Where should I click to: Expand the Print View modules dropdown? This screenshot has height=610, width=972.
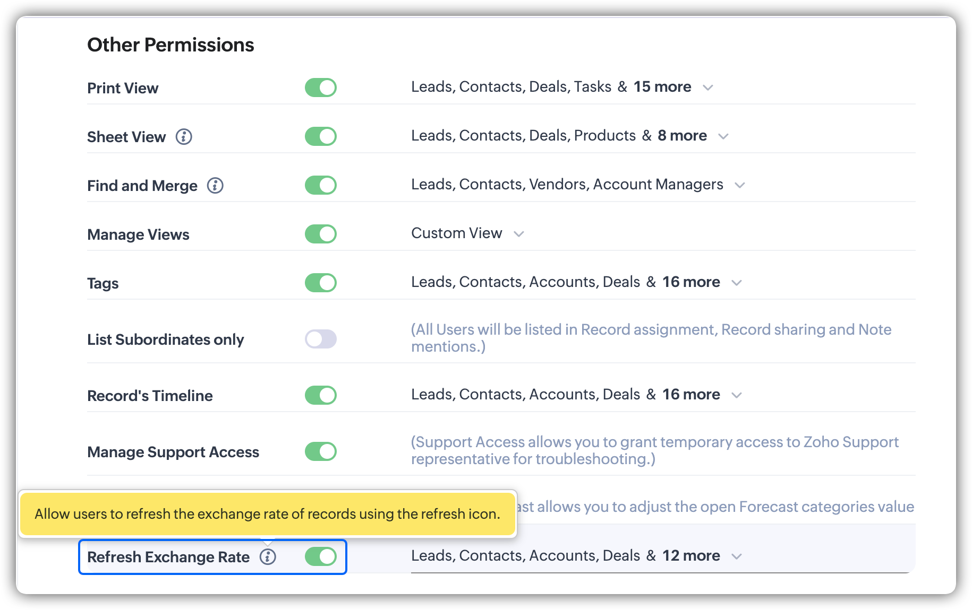(707, 88)
